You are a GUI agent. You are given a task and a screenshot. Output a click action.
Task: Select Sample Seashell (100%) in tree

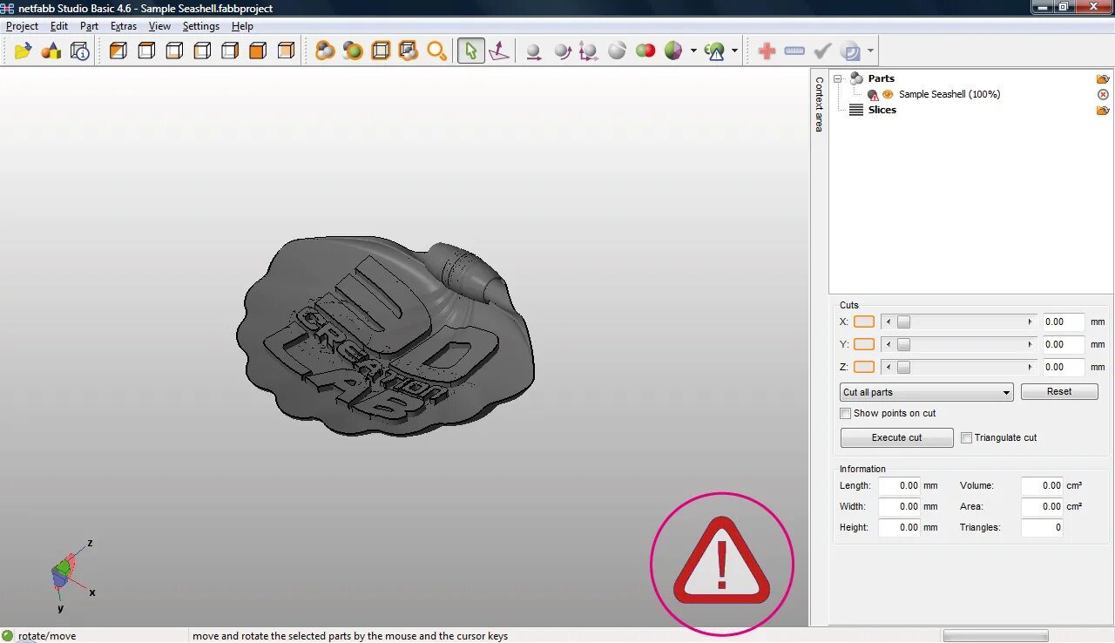tap(949, 94)
